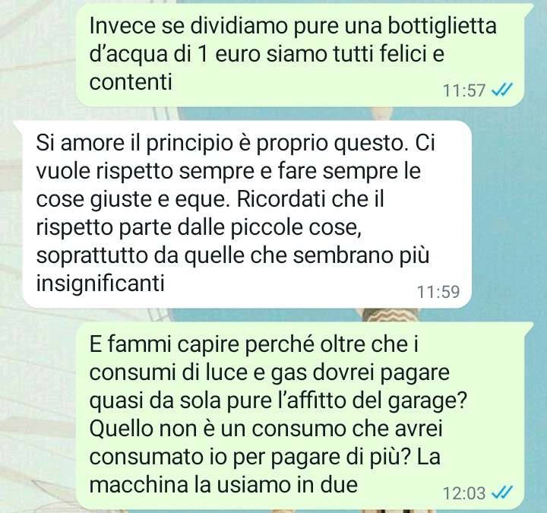
Task: Click 'rispetto parte dalle piccole cose' line
Action: [x=198, y=227]
